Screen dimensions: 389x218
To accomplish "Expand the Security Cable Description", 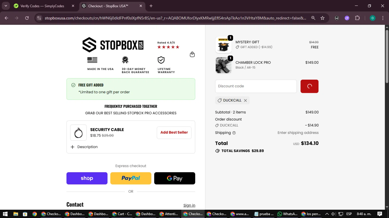I will 84,147.
